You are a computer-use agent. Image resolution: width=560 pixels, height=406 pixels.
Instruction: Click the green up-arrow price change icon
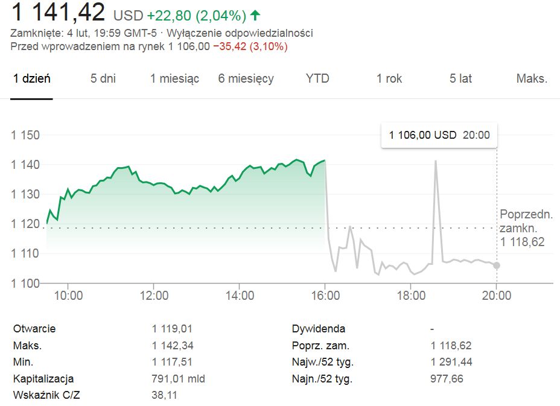pos(255,14)
